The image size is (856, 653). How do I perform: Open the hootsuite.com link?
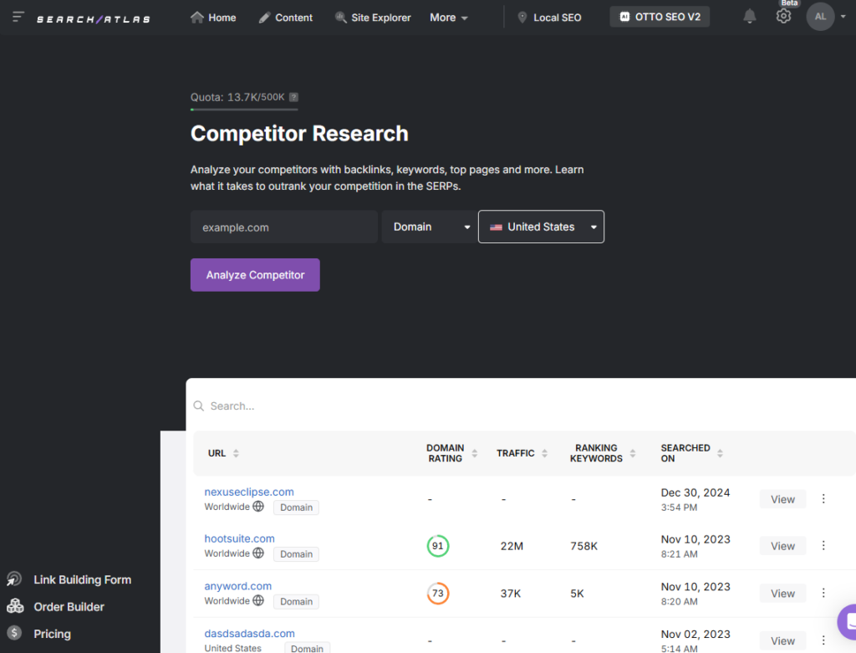pyautogui.click(x=239, y=539)
